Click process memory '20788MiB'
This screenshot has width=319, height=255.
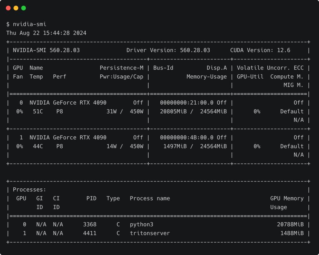(x=290, y=224)
